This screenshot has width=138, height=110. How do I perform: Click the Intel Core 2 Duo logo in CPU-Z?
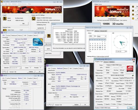coord(38,42)
